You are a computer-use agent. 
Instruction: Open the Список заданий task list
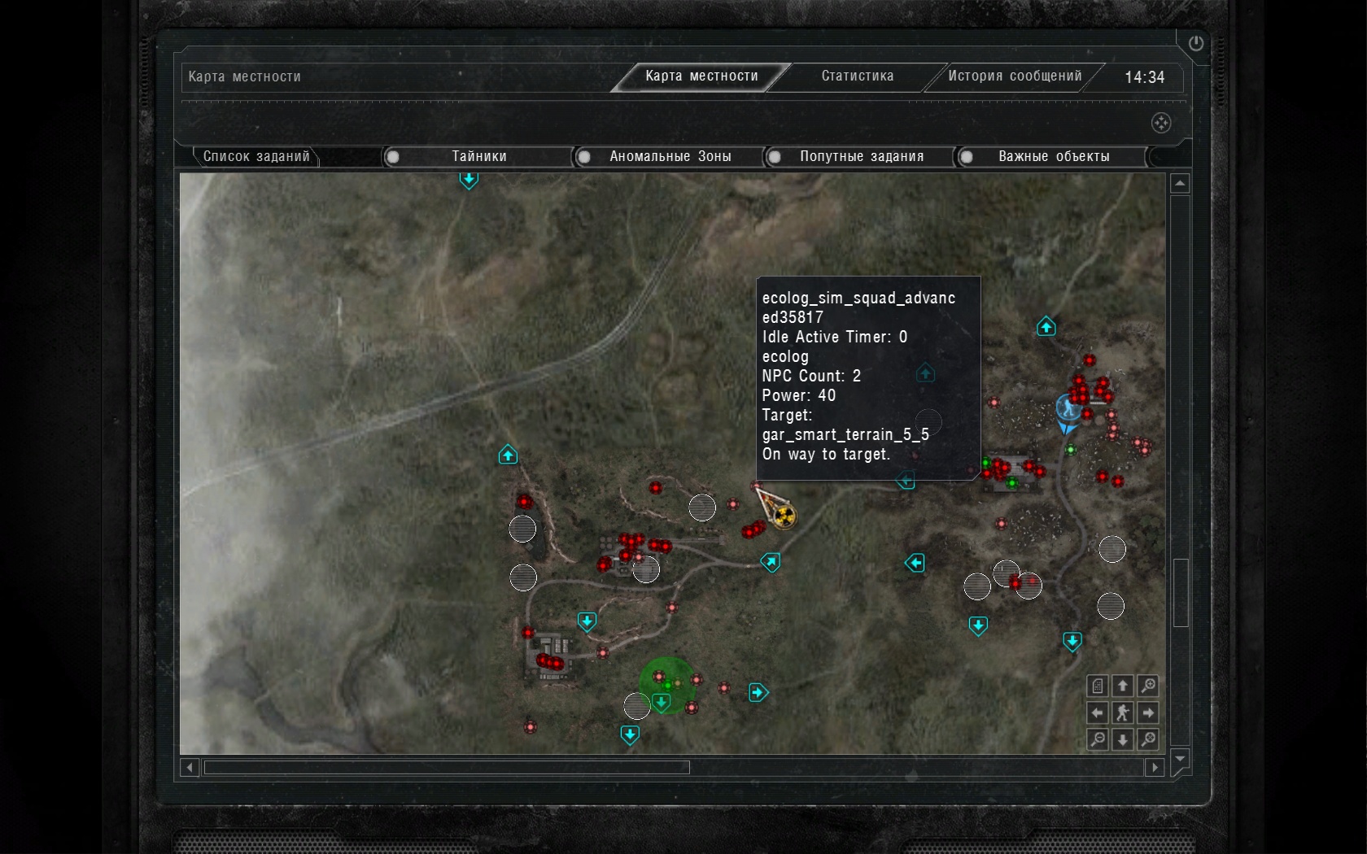point(256,156)
